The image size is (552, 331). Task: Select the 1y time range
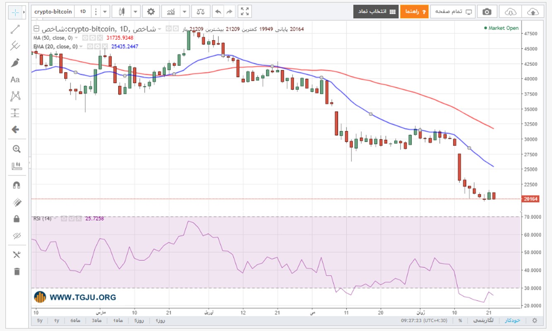57,321
